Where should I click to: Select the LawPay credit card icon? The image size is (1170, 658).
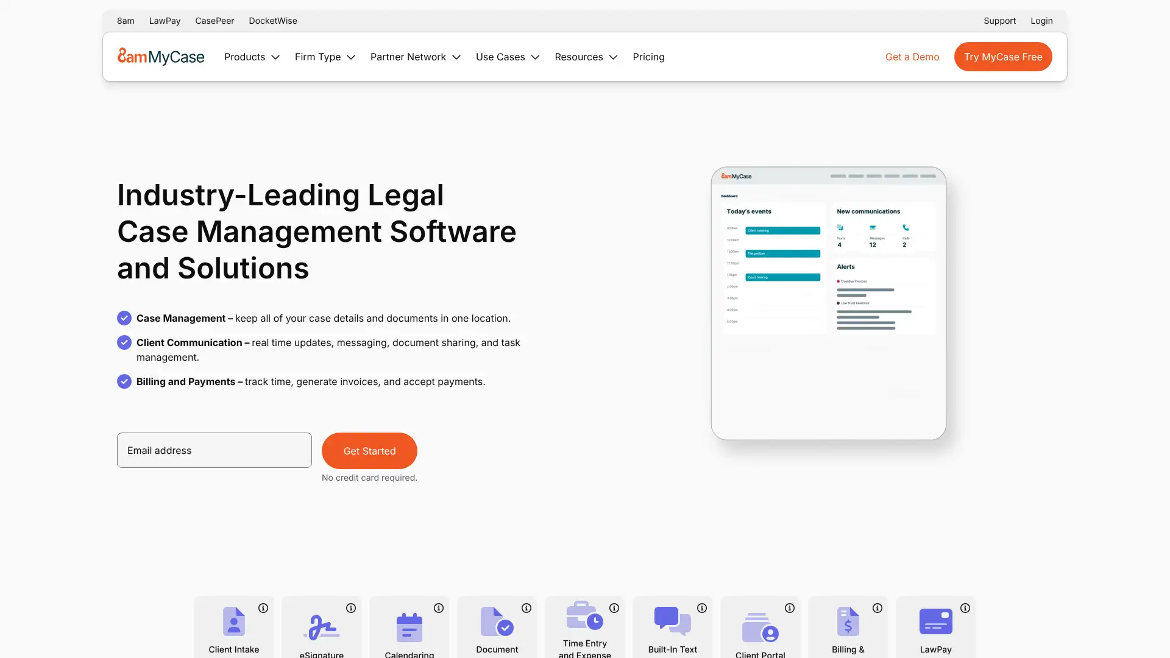(935, 621)
